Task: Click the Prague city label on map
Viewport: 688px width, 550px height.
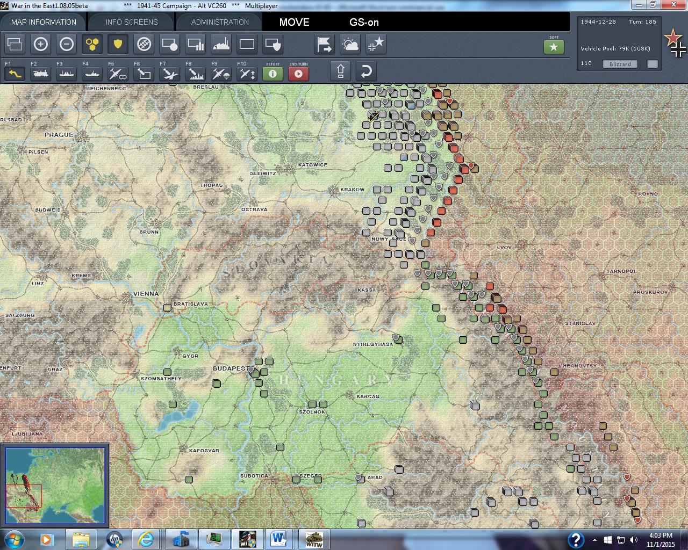Action: [x=59, y=135]
